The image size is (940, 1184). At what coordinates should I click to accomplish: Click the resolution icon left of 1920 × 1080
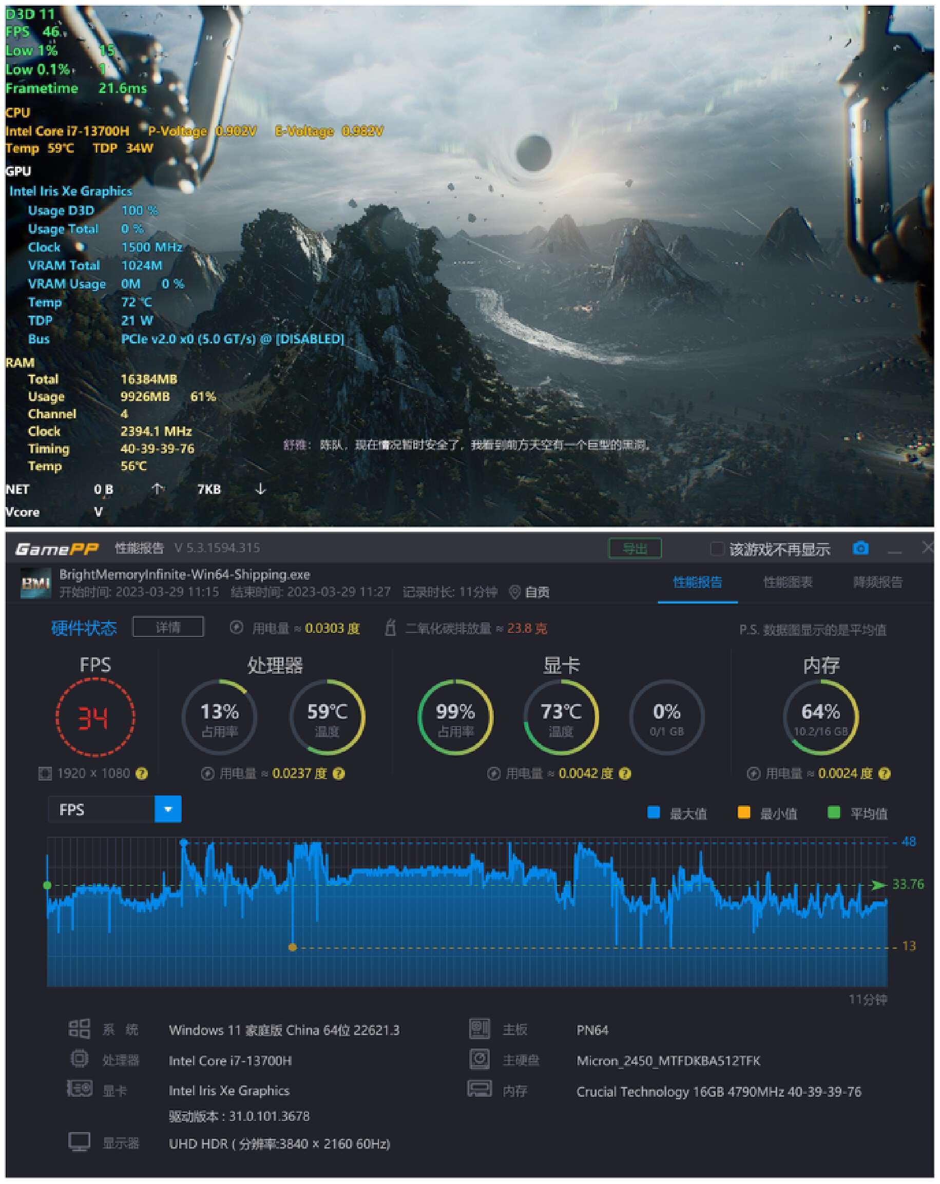pos(45,774)
